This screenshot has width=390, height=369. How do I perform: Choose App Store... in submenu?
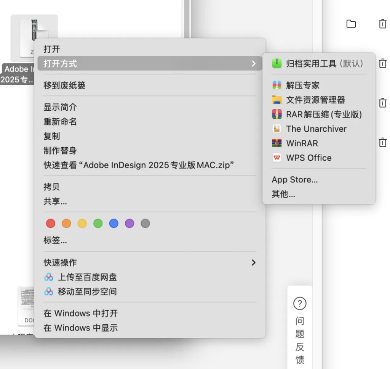(319, 179)
